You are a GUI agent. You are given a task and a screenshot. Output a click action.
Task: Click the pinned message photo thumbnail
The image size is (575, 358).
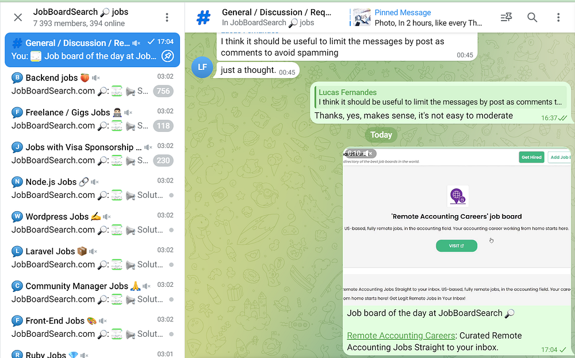(x=362, y=18)
